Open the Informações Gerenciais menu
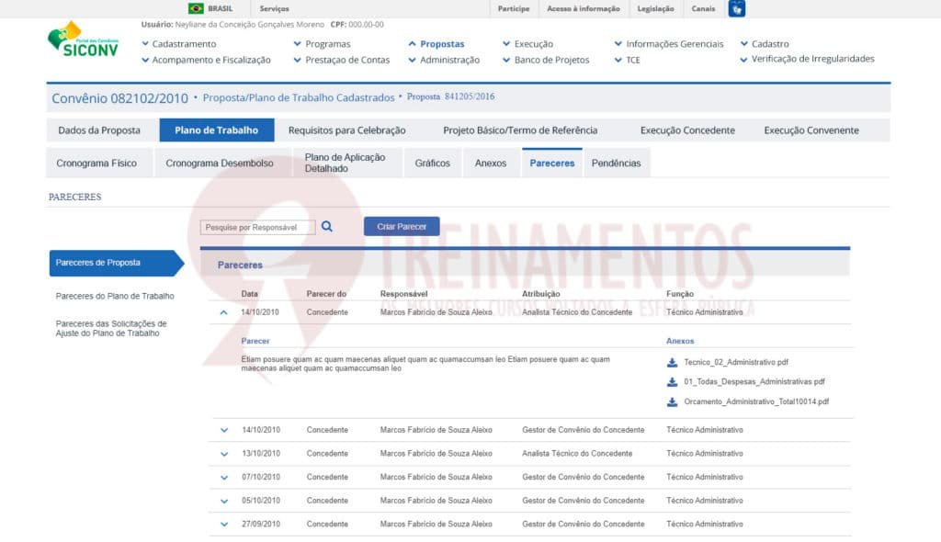 [674, 44]
